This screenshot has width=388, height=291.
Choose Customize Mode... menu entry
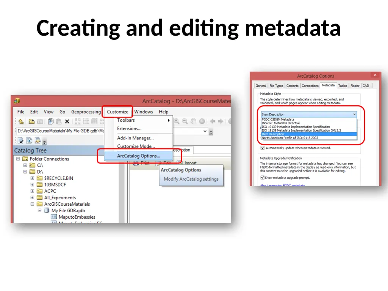pyautogui.click(x=138, y=146)
